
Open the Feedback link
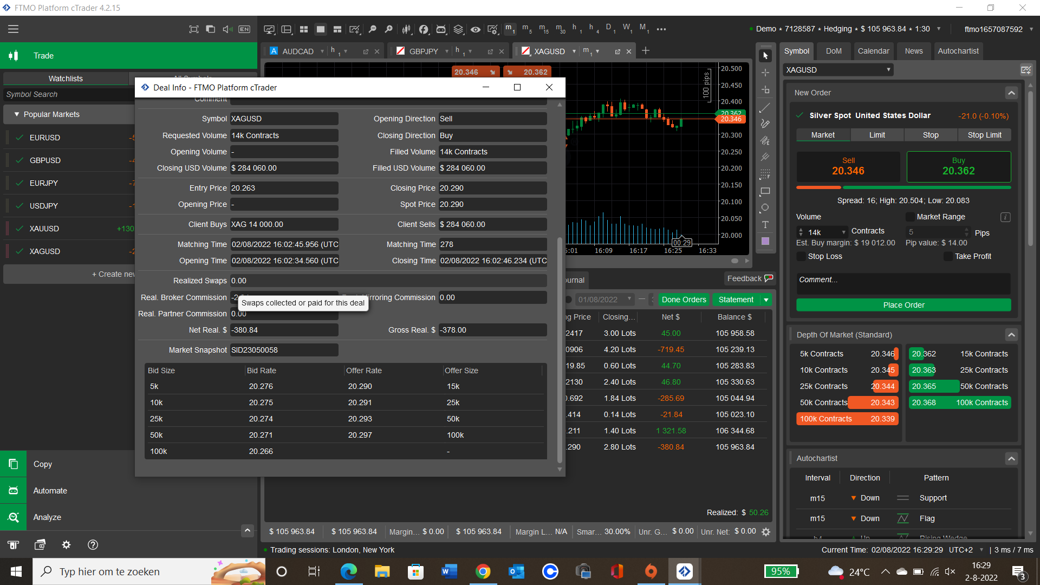pos(750,278)
